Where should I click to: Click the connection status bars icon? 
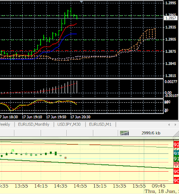124,133
